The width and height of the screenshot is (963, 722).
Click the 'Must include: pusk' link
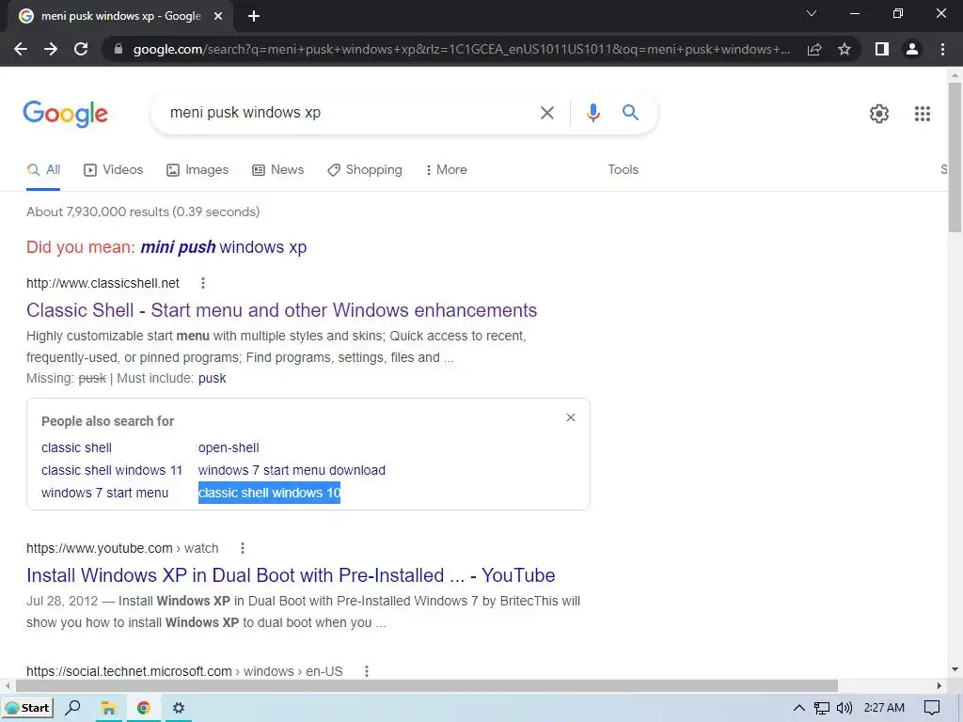coord(212,378)
